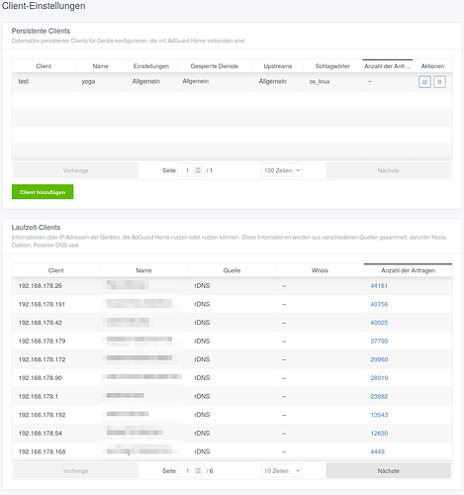Open request count link 37793
Image resolution: width=464 pixels, height=495 pixels.
point(379,341)
